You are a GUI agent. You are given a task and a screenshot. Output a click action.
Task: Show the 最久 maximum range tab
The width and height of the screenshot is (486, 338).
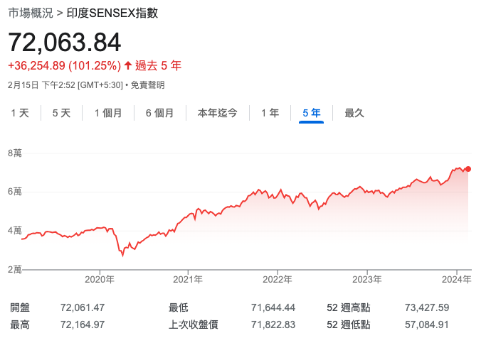click(354, 113)
